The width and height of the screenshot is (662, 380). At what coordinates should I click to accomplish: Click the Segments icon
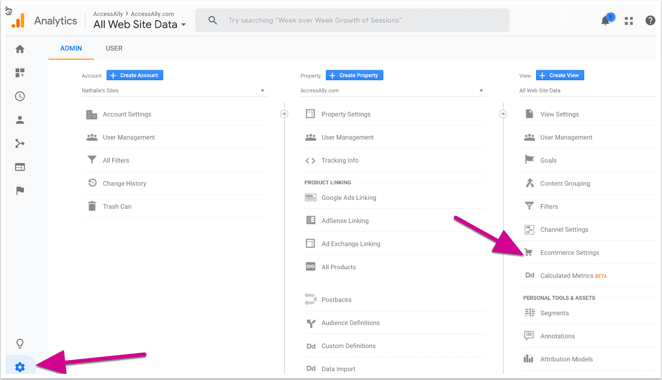click(x=530, y=313)
